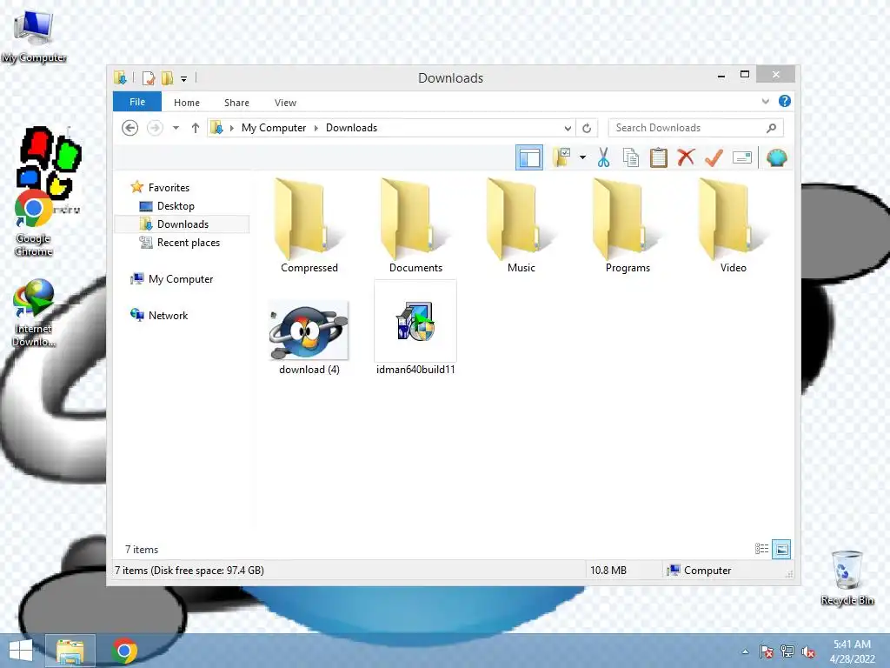Select Downloads in the navigation pane
890x668 pixels.
coord(183,224)
